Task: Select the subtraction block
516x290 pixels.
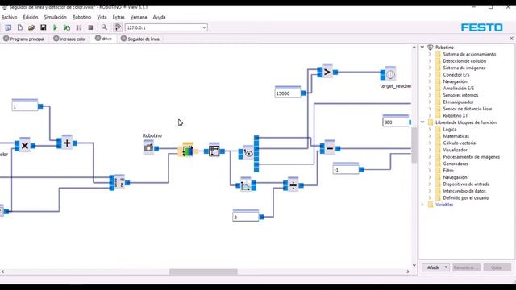Action: point(330,148)
